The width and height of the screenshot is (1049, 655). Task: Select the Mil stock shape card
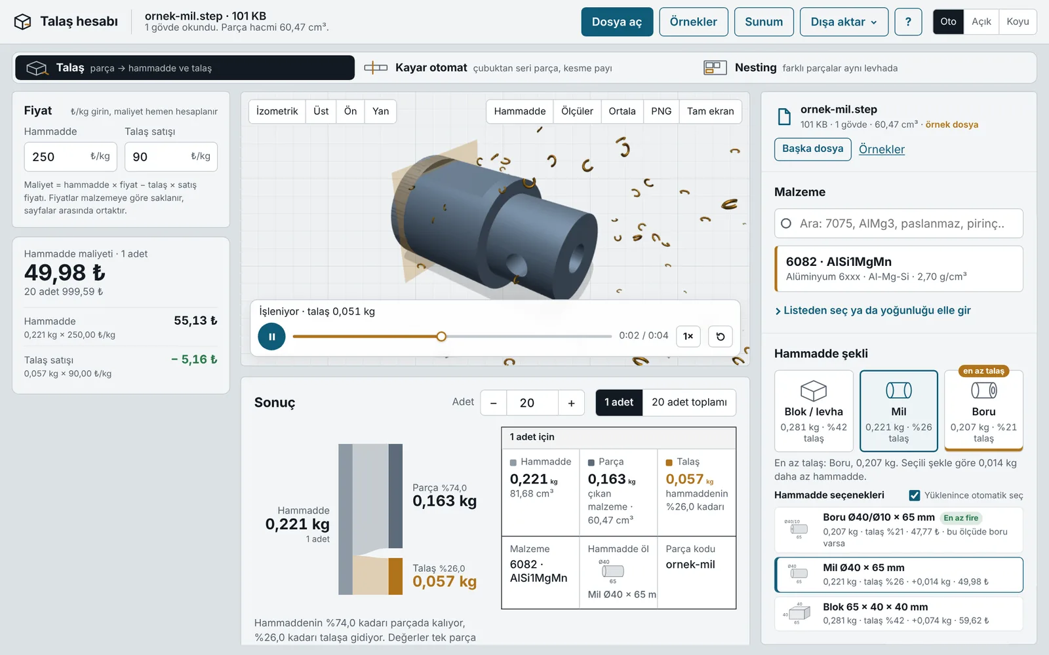899,411
